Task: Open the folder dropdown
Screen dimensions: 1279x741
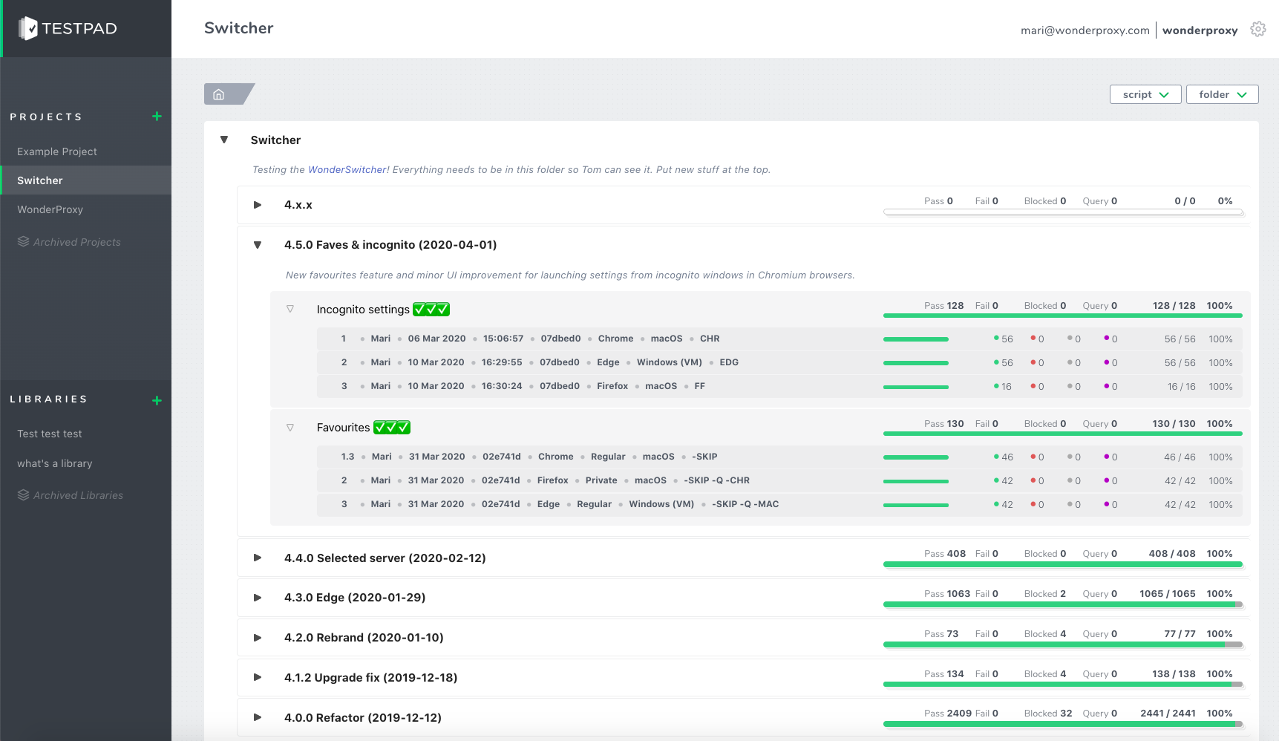Action: [1222, 94]
